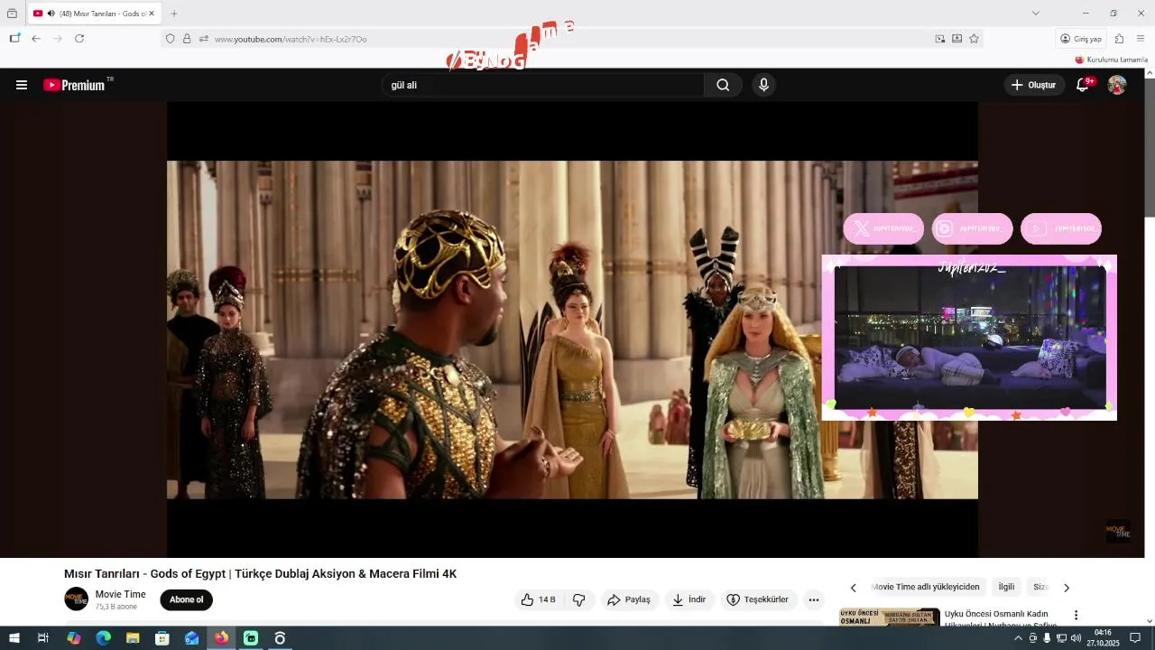The image size is (1155, 650).
Task: Close the 'Mısır Tanrıları' tab
Action: (x=152, y=14)
